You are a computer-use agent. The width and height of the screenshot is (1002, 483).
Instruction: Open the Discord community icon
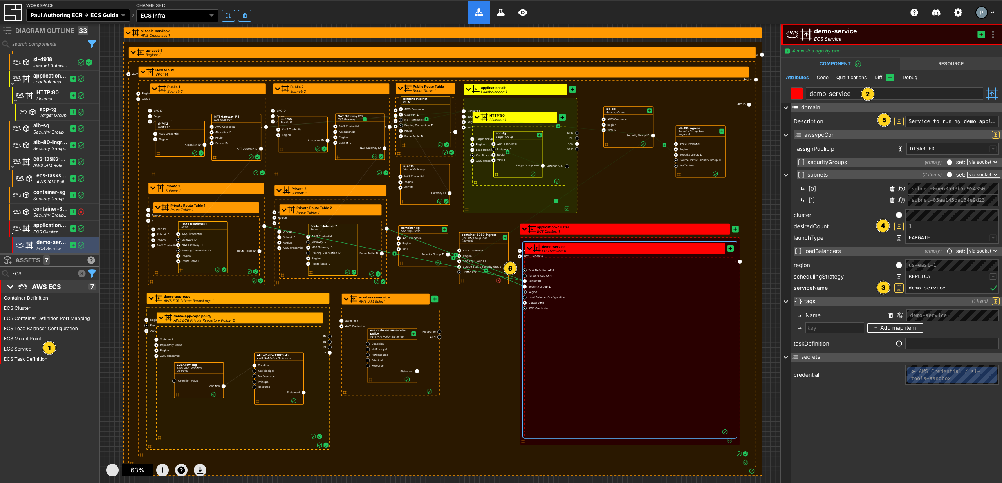coord(936,13)
